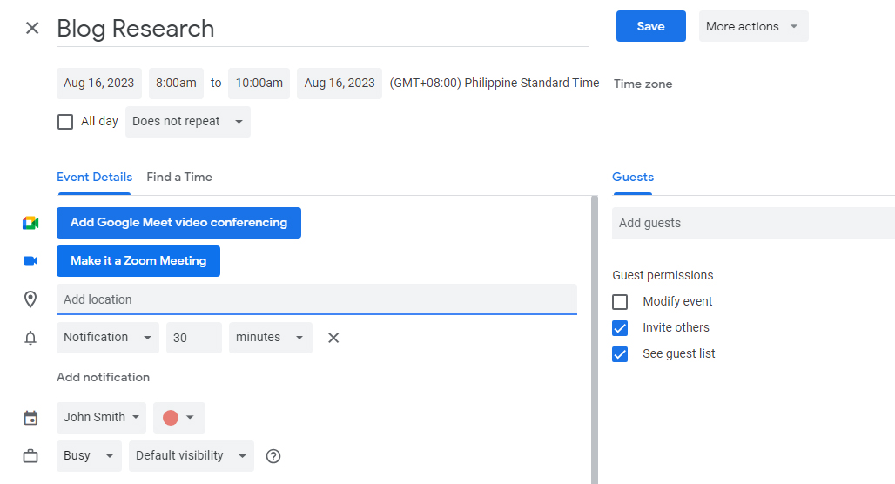Uncheck Invite others permission
Viewport: 895px width, 484px height.
point(620,327)
